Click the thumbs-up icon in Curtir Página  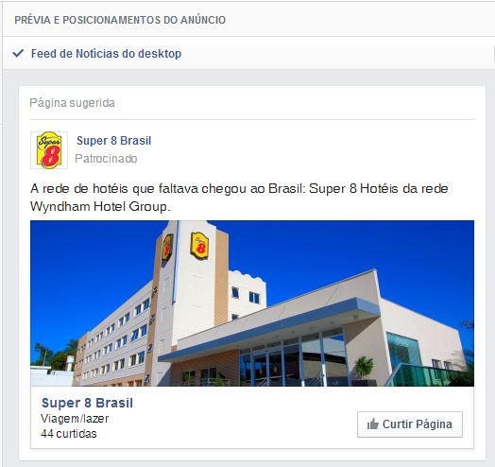click(373, 424)
